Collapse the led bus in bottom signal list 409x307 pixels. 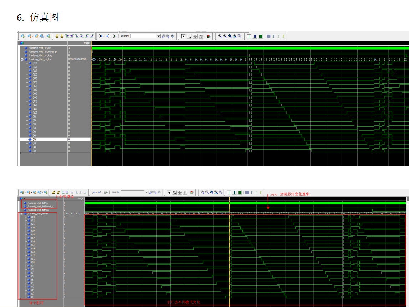tap(21, 214)
